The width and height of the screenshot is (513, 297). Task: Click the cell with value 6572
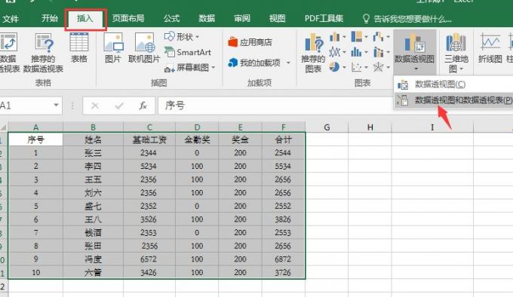pyautogui.click(x=149, y=259)
